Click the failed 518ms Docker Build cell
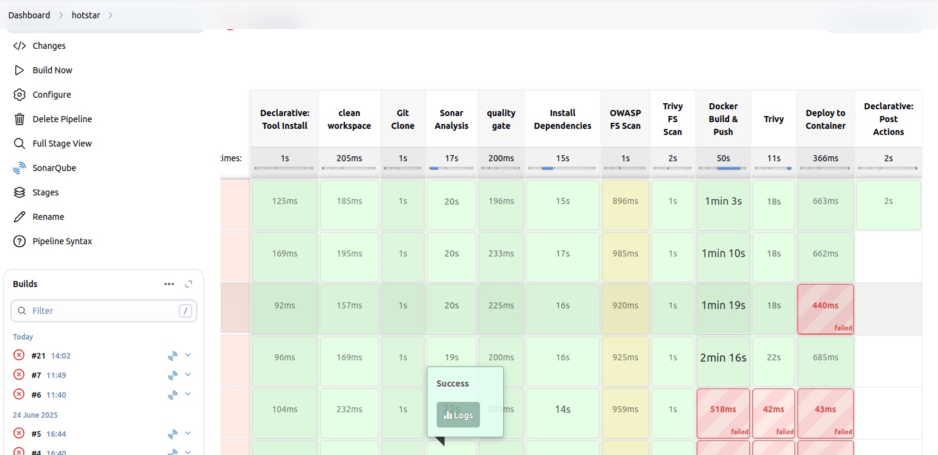This screenshot has width=938, height=455. coord(723,413)
